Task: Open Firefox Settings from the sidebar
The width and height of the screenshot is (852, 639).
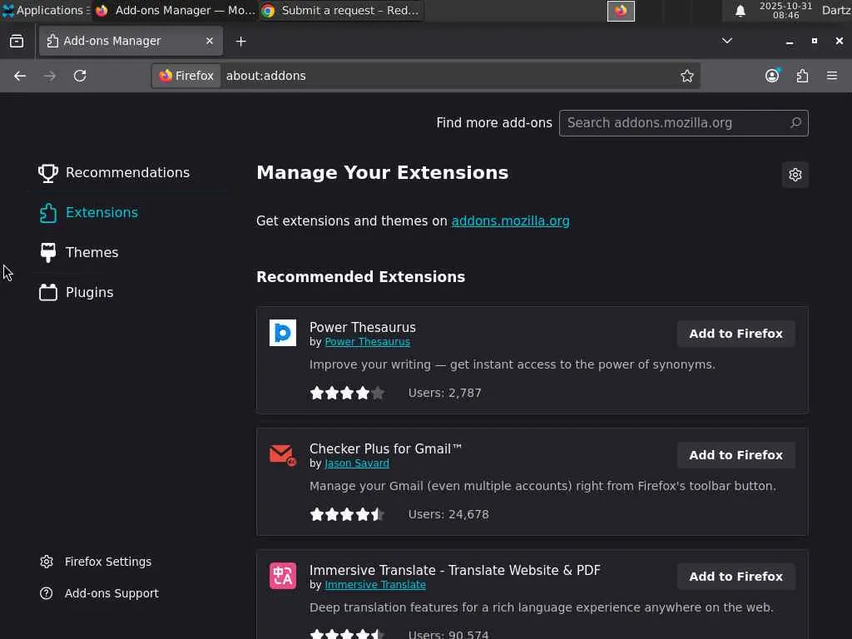Action: (107, 562)
